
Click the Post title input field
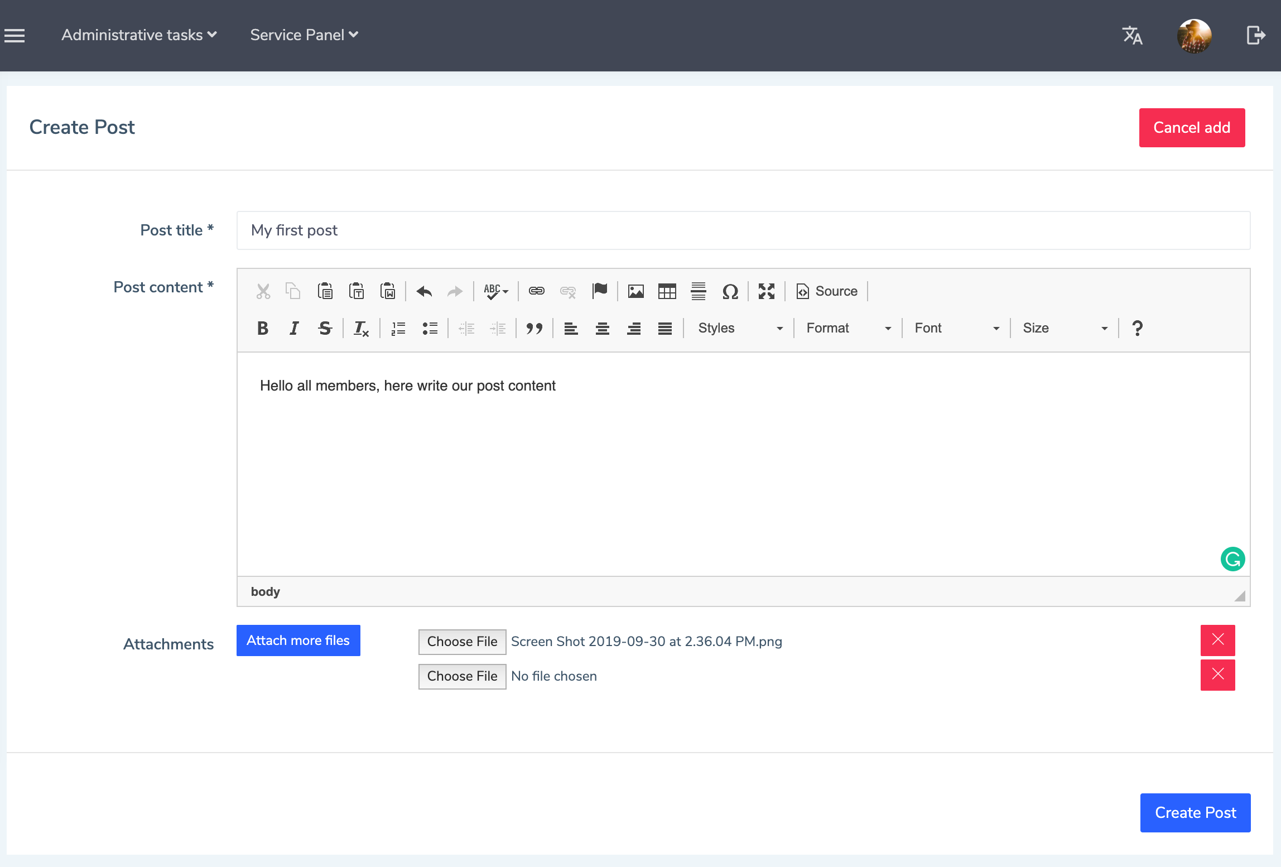743,230
